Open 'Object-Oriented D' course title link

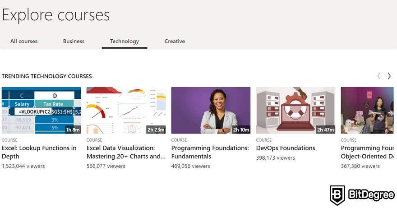coord(367,152)
